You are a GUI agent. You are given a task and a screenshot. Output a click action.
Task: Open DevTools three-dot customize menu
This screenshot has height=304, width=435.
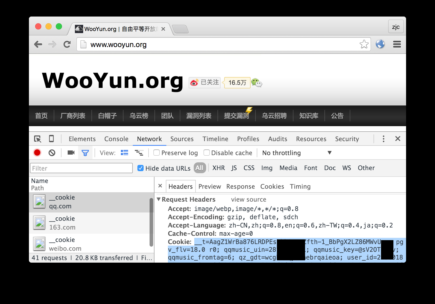(x=384, y=139)
